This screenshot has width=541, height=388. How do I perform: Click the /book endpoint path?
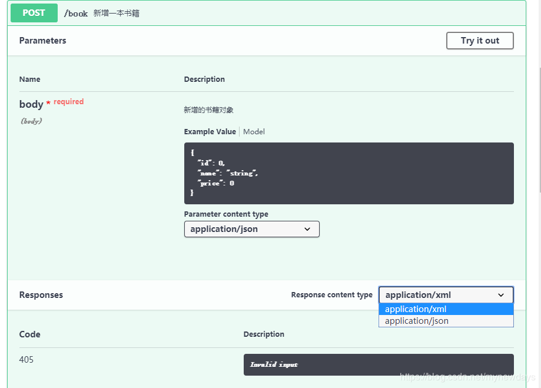76,14
